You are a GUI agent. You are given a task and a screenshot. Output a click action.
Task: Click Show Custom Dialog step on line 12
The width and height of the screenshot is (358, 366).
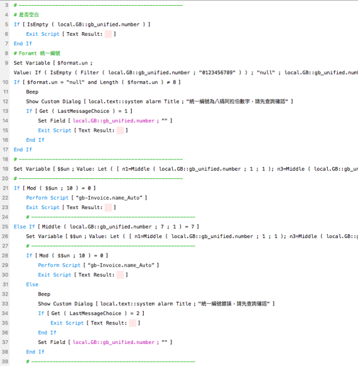159,101
